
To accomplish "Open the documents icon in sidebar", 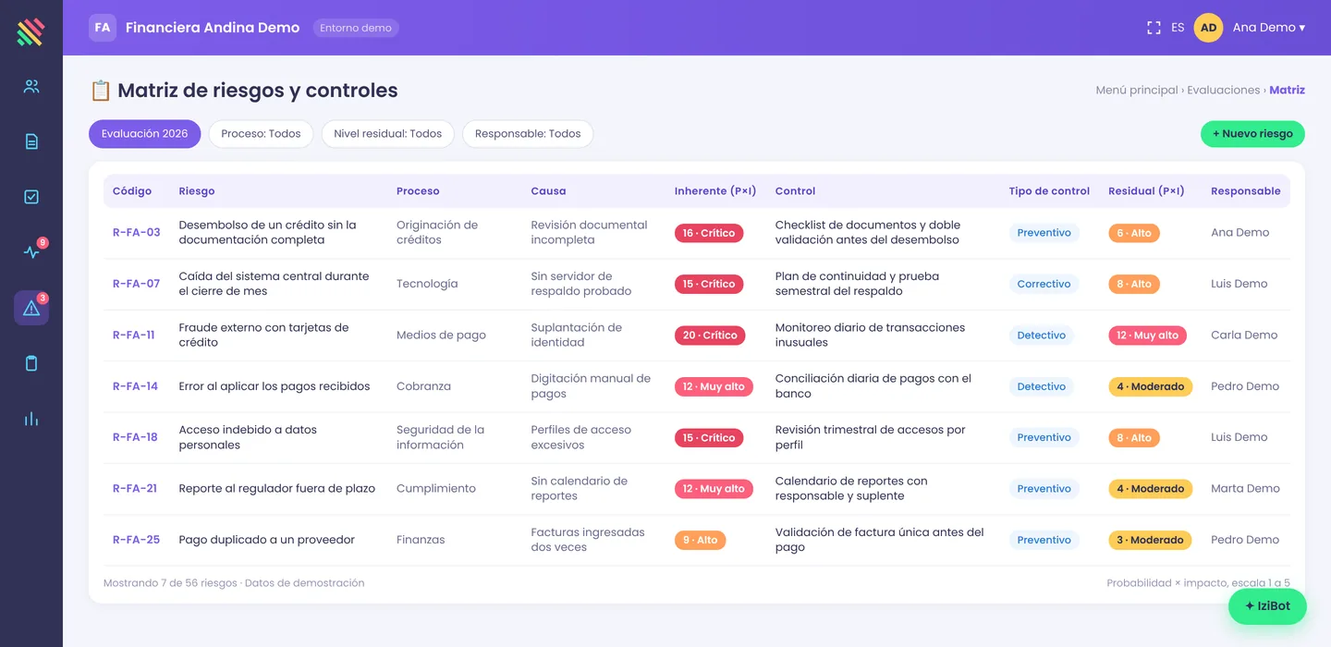I will pyautogui.click(x=31, y=141).
